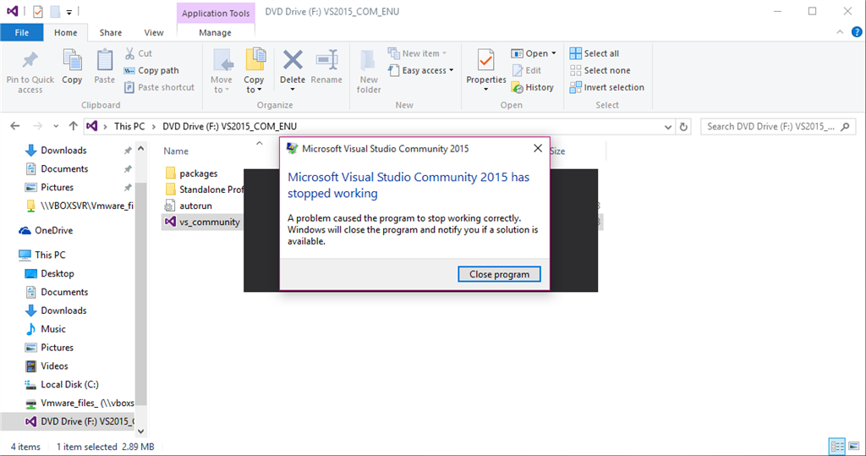Click the Back navigation arrow
This screenshot has width=866, height=456.
click(15, 127)
